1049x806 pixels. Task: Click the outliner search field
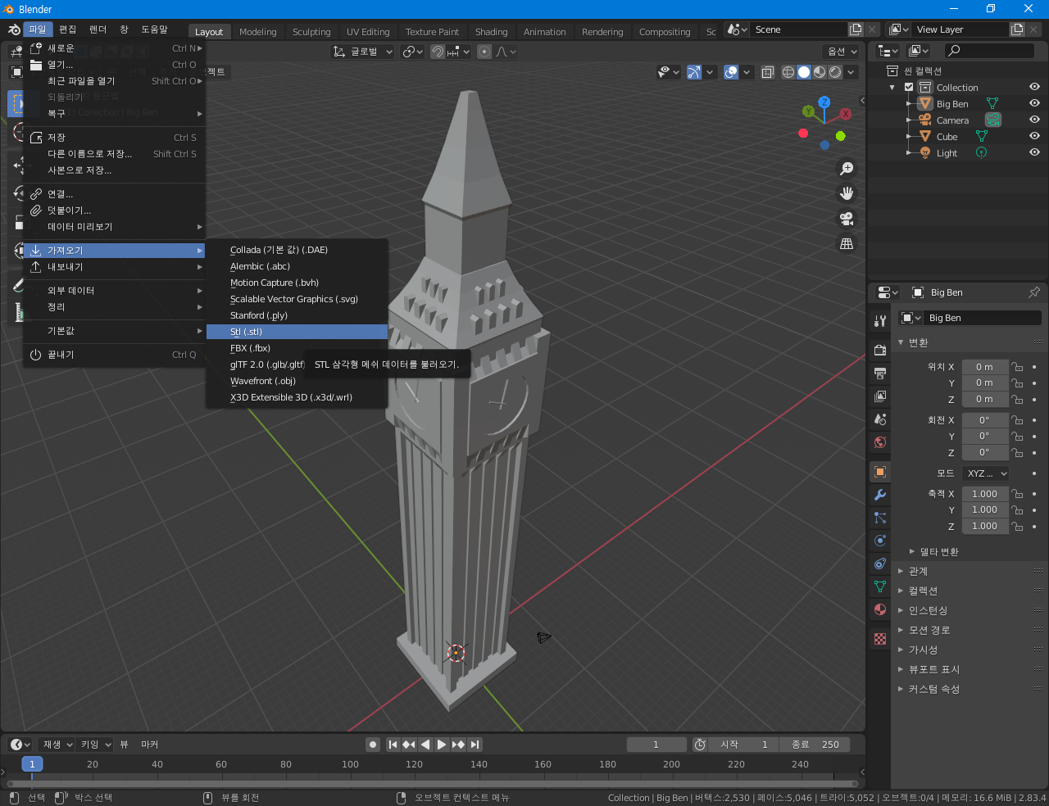(989, 51)
